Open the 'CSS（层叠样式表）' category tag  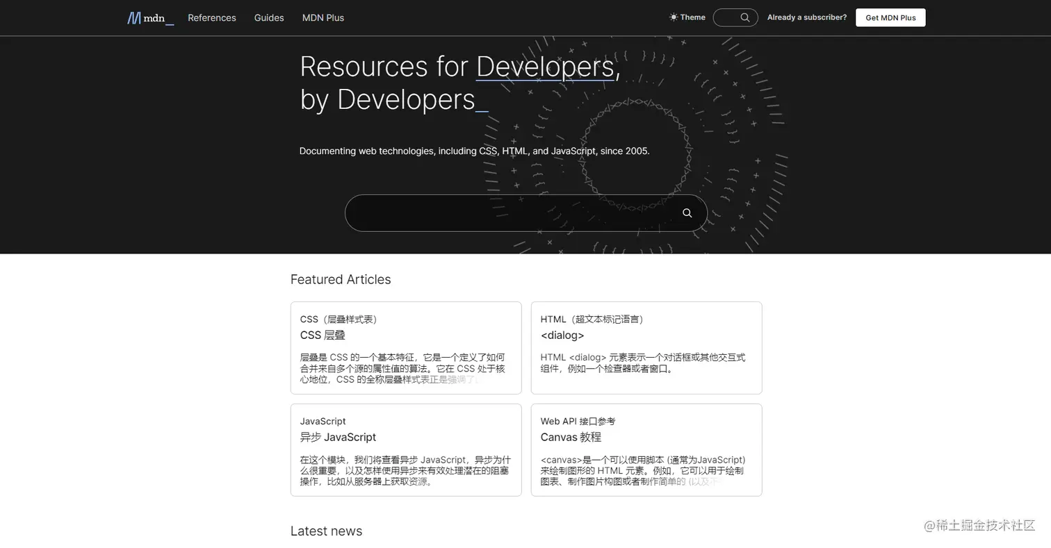tap(341, 319)
